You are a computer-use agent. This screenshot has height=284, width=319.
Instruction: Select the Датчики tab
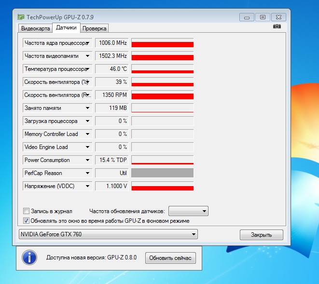click(x=66, y=27)
